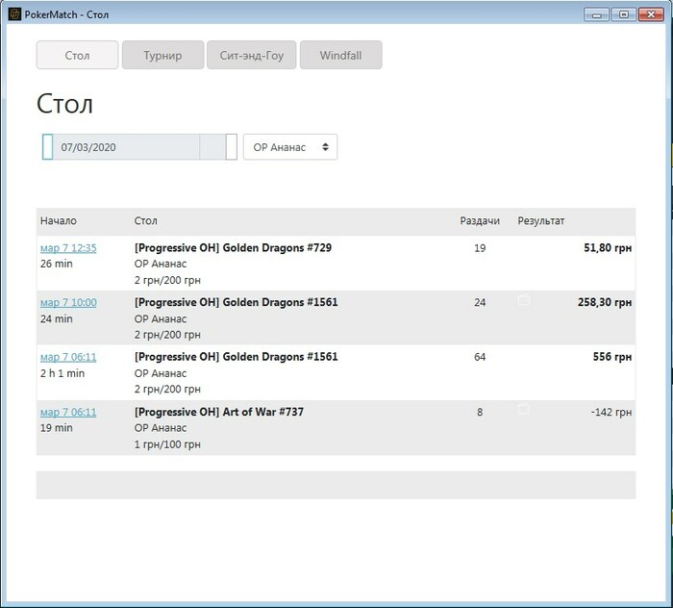The height and width of the screenshot is (608, 673).
Task: Maximize the PokerMatch window
Action: pyautogui.click(x=624, y=14)
